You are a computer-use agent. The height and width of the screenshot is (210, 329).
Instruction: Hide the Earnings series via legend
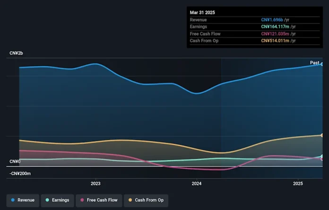(57, 200)
